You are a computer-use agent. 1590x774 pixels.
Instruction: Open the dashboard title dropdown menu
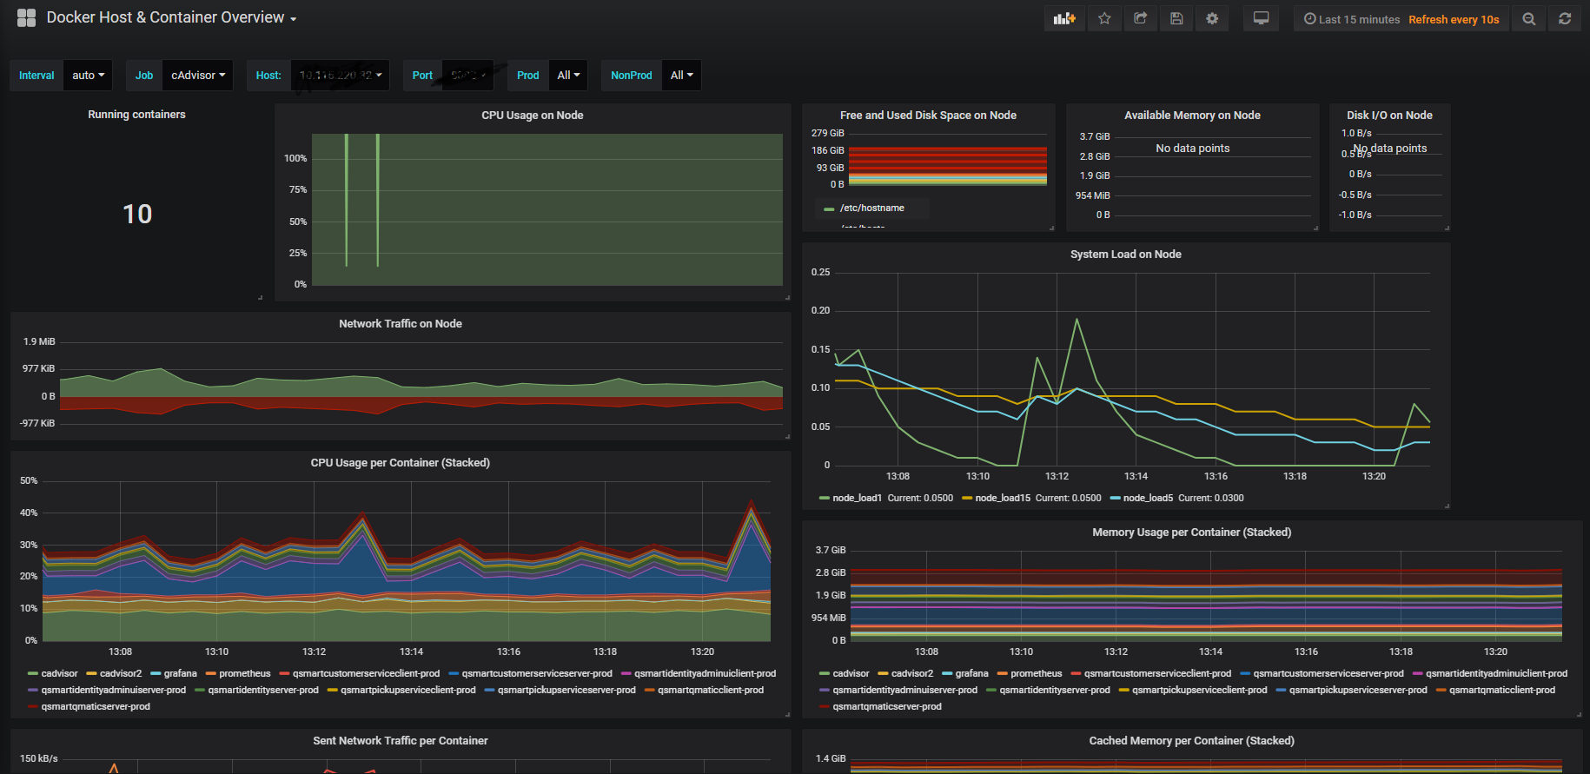coord(171,18)
